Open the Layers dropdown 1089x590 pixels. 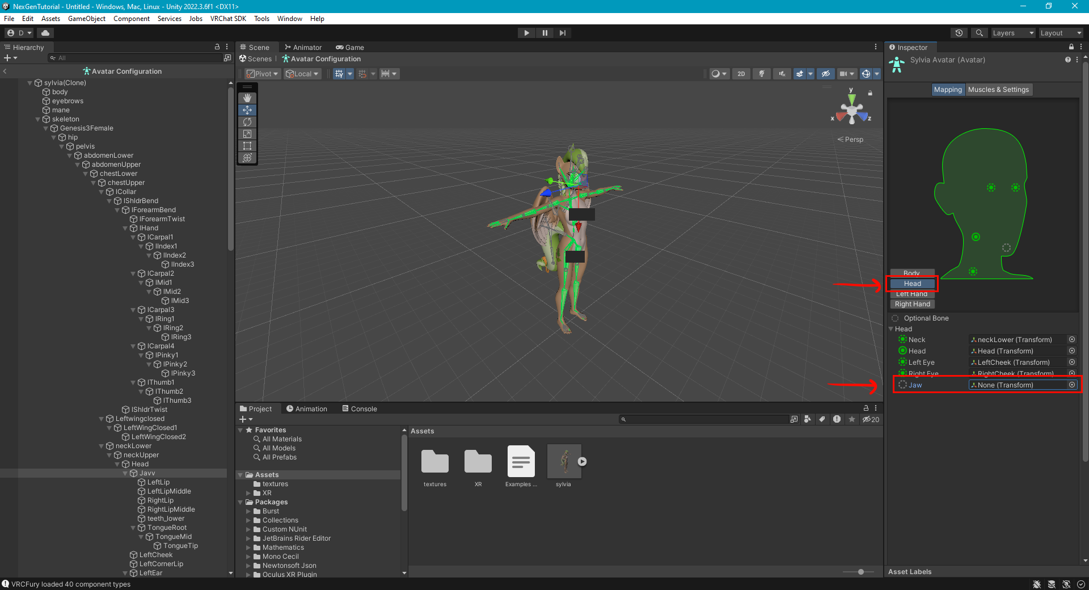tap(1013, 33)
